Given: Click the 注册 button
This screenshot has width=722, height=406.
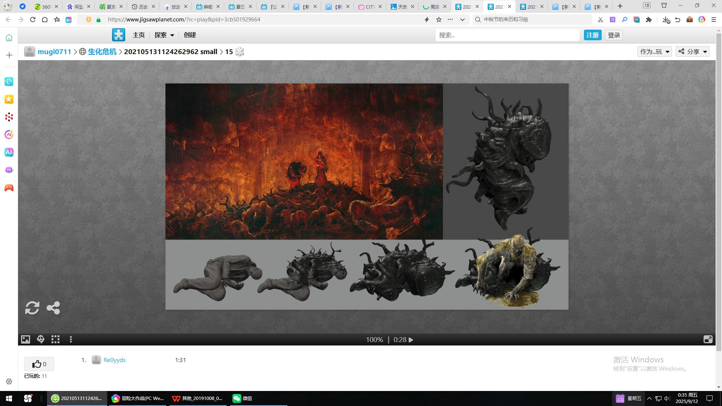Looking at the screenshot, I should pos(593,35).
